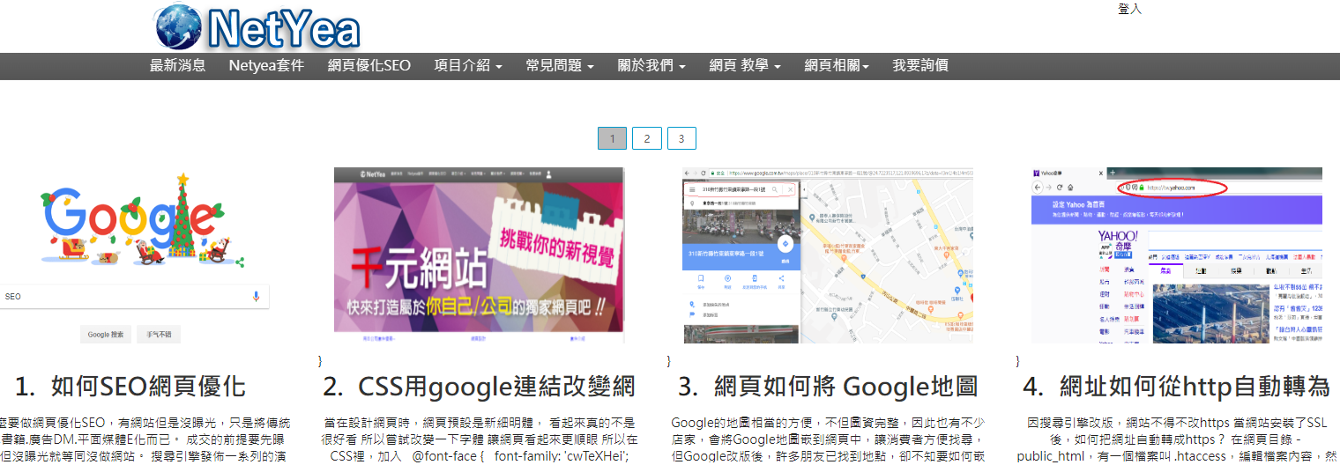Screen dimensions: 1340x465
Task: Expand 網頁 教學 dropdown menu
Action: click(x=746, y=65)
